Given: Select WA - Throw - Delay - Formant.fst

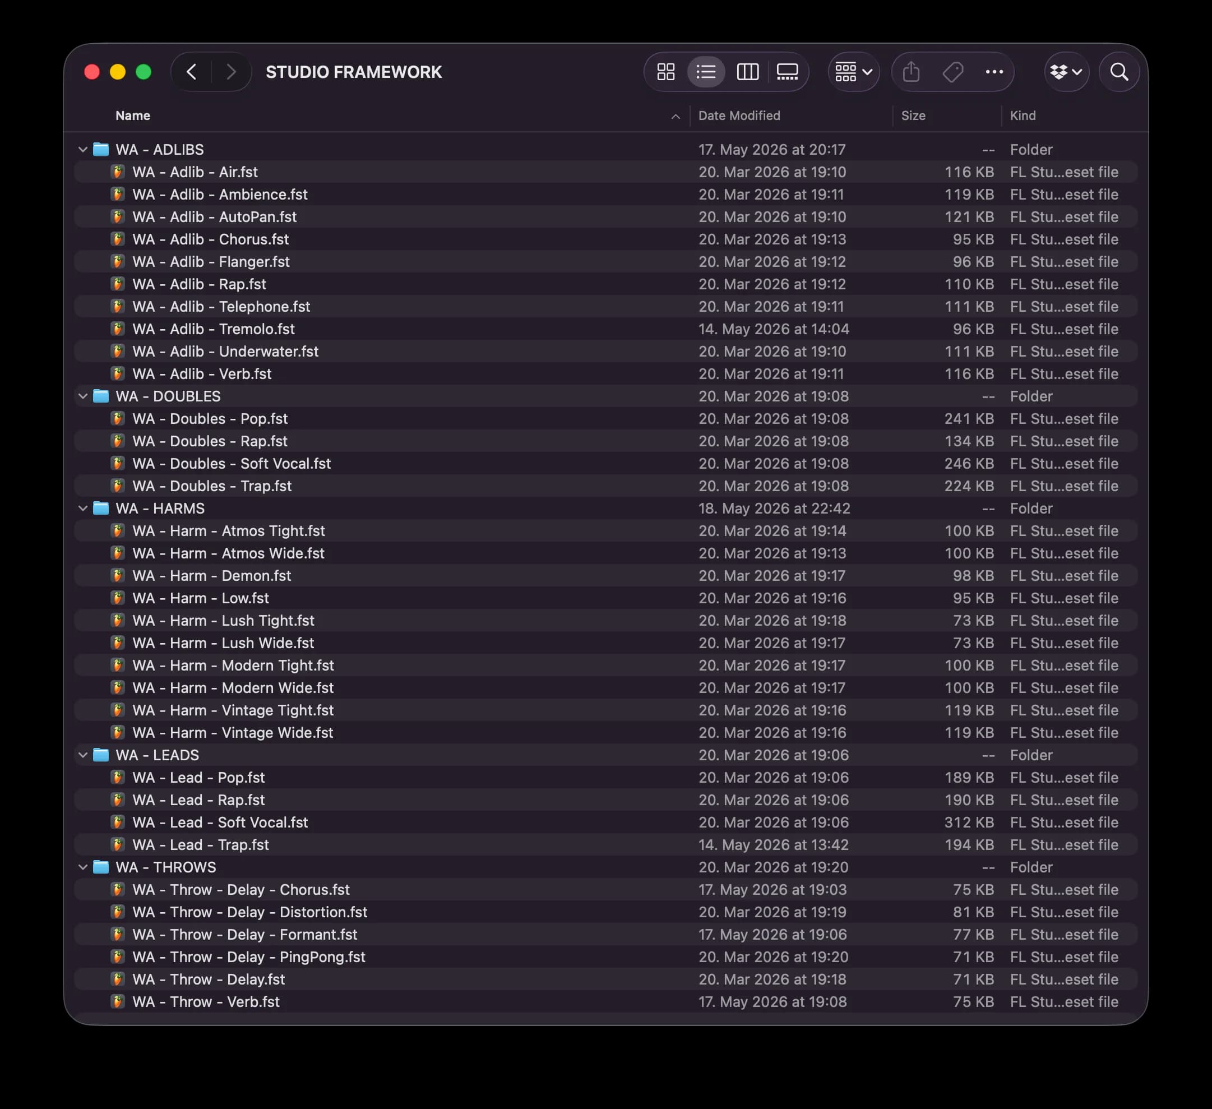Looking at the screenshot, I should coord(605,934).
